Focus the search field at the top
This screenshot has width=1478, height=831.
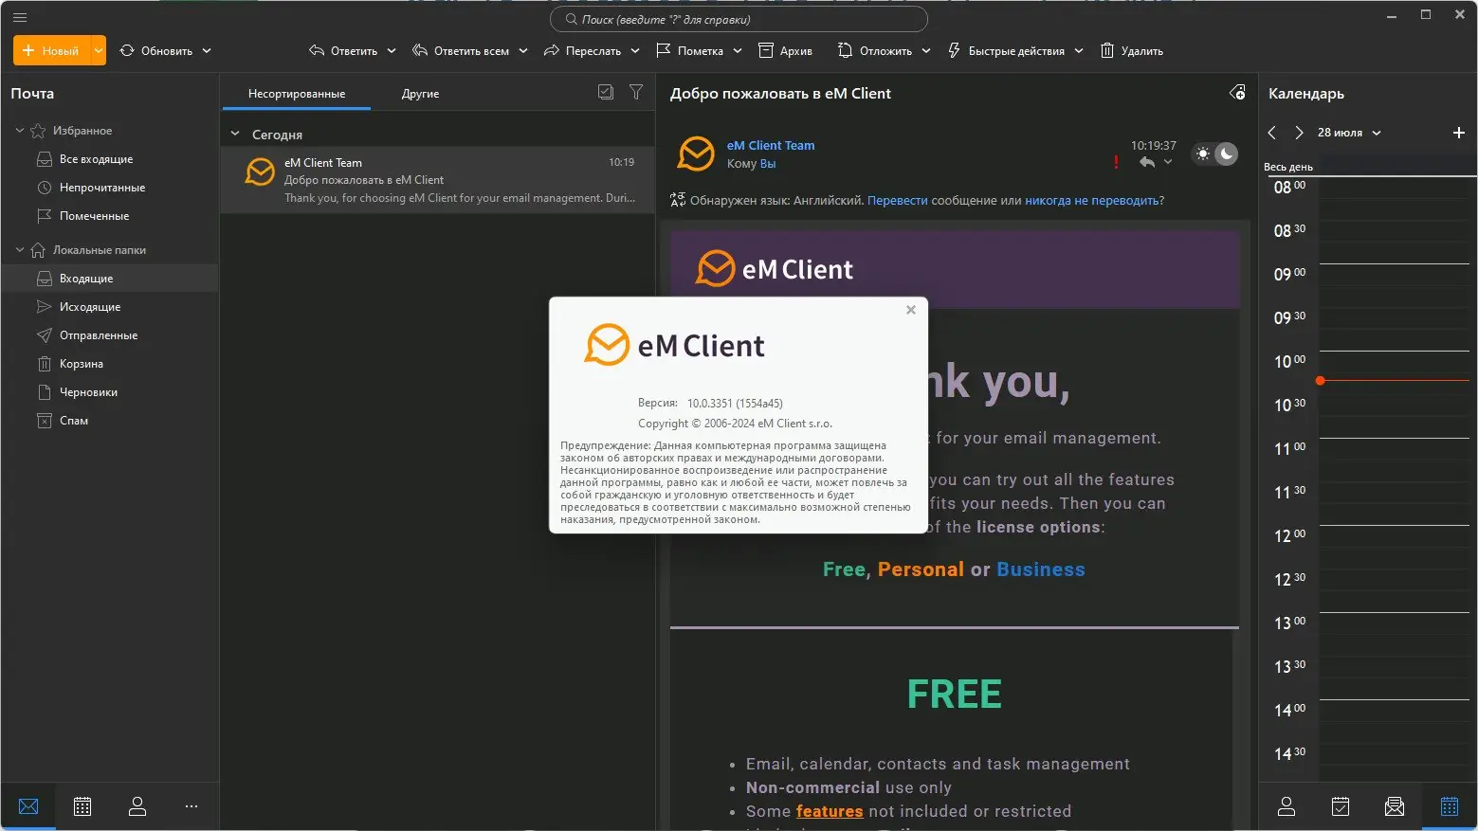coord(739,19)
